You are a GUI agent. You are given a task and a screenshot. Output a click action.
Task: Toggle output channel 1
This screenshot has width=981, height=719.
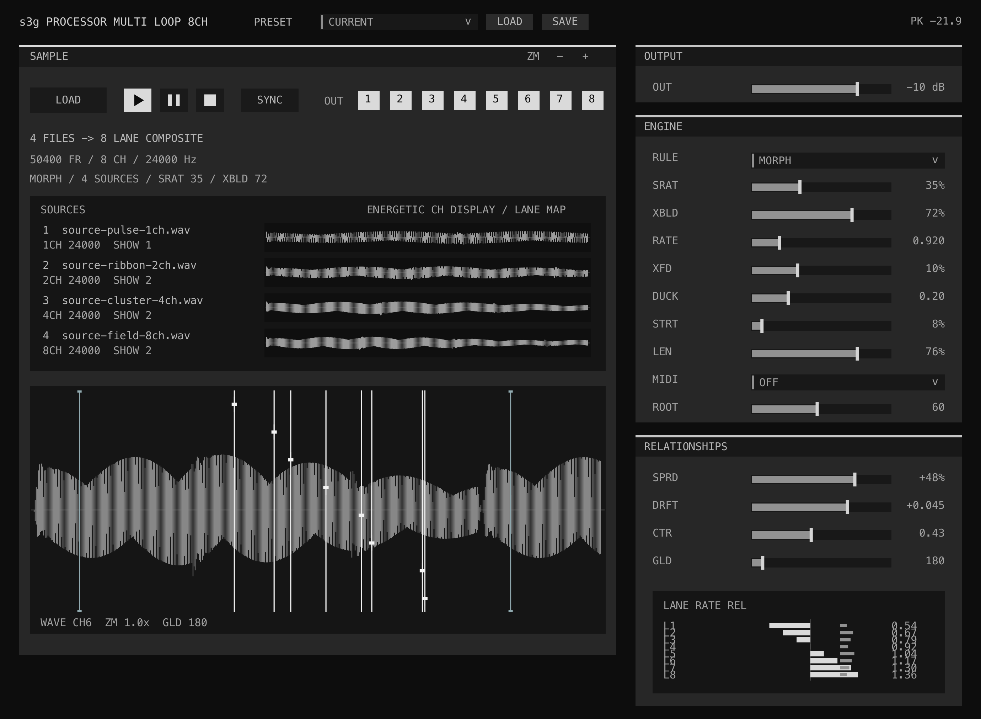(x=369, y=100)
